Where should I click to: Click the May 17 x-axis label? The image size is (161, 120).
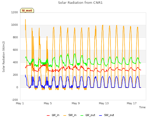[x=132, y=103]
